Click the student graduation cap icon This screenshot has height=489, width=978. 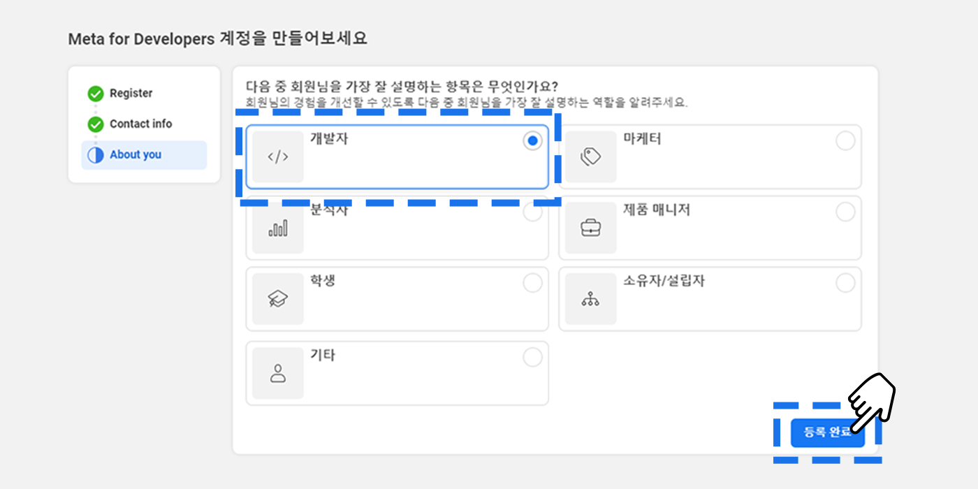278,299
